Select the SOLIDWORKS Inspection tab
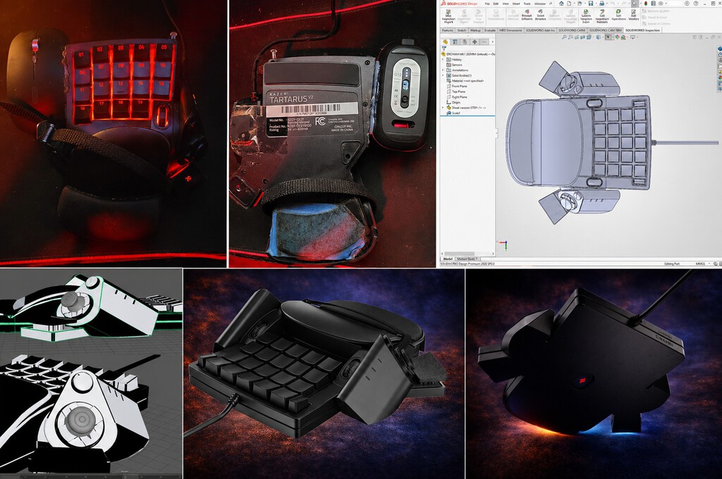Viewport: 722px width, 479px height. 642,30
